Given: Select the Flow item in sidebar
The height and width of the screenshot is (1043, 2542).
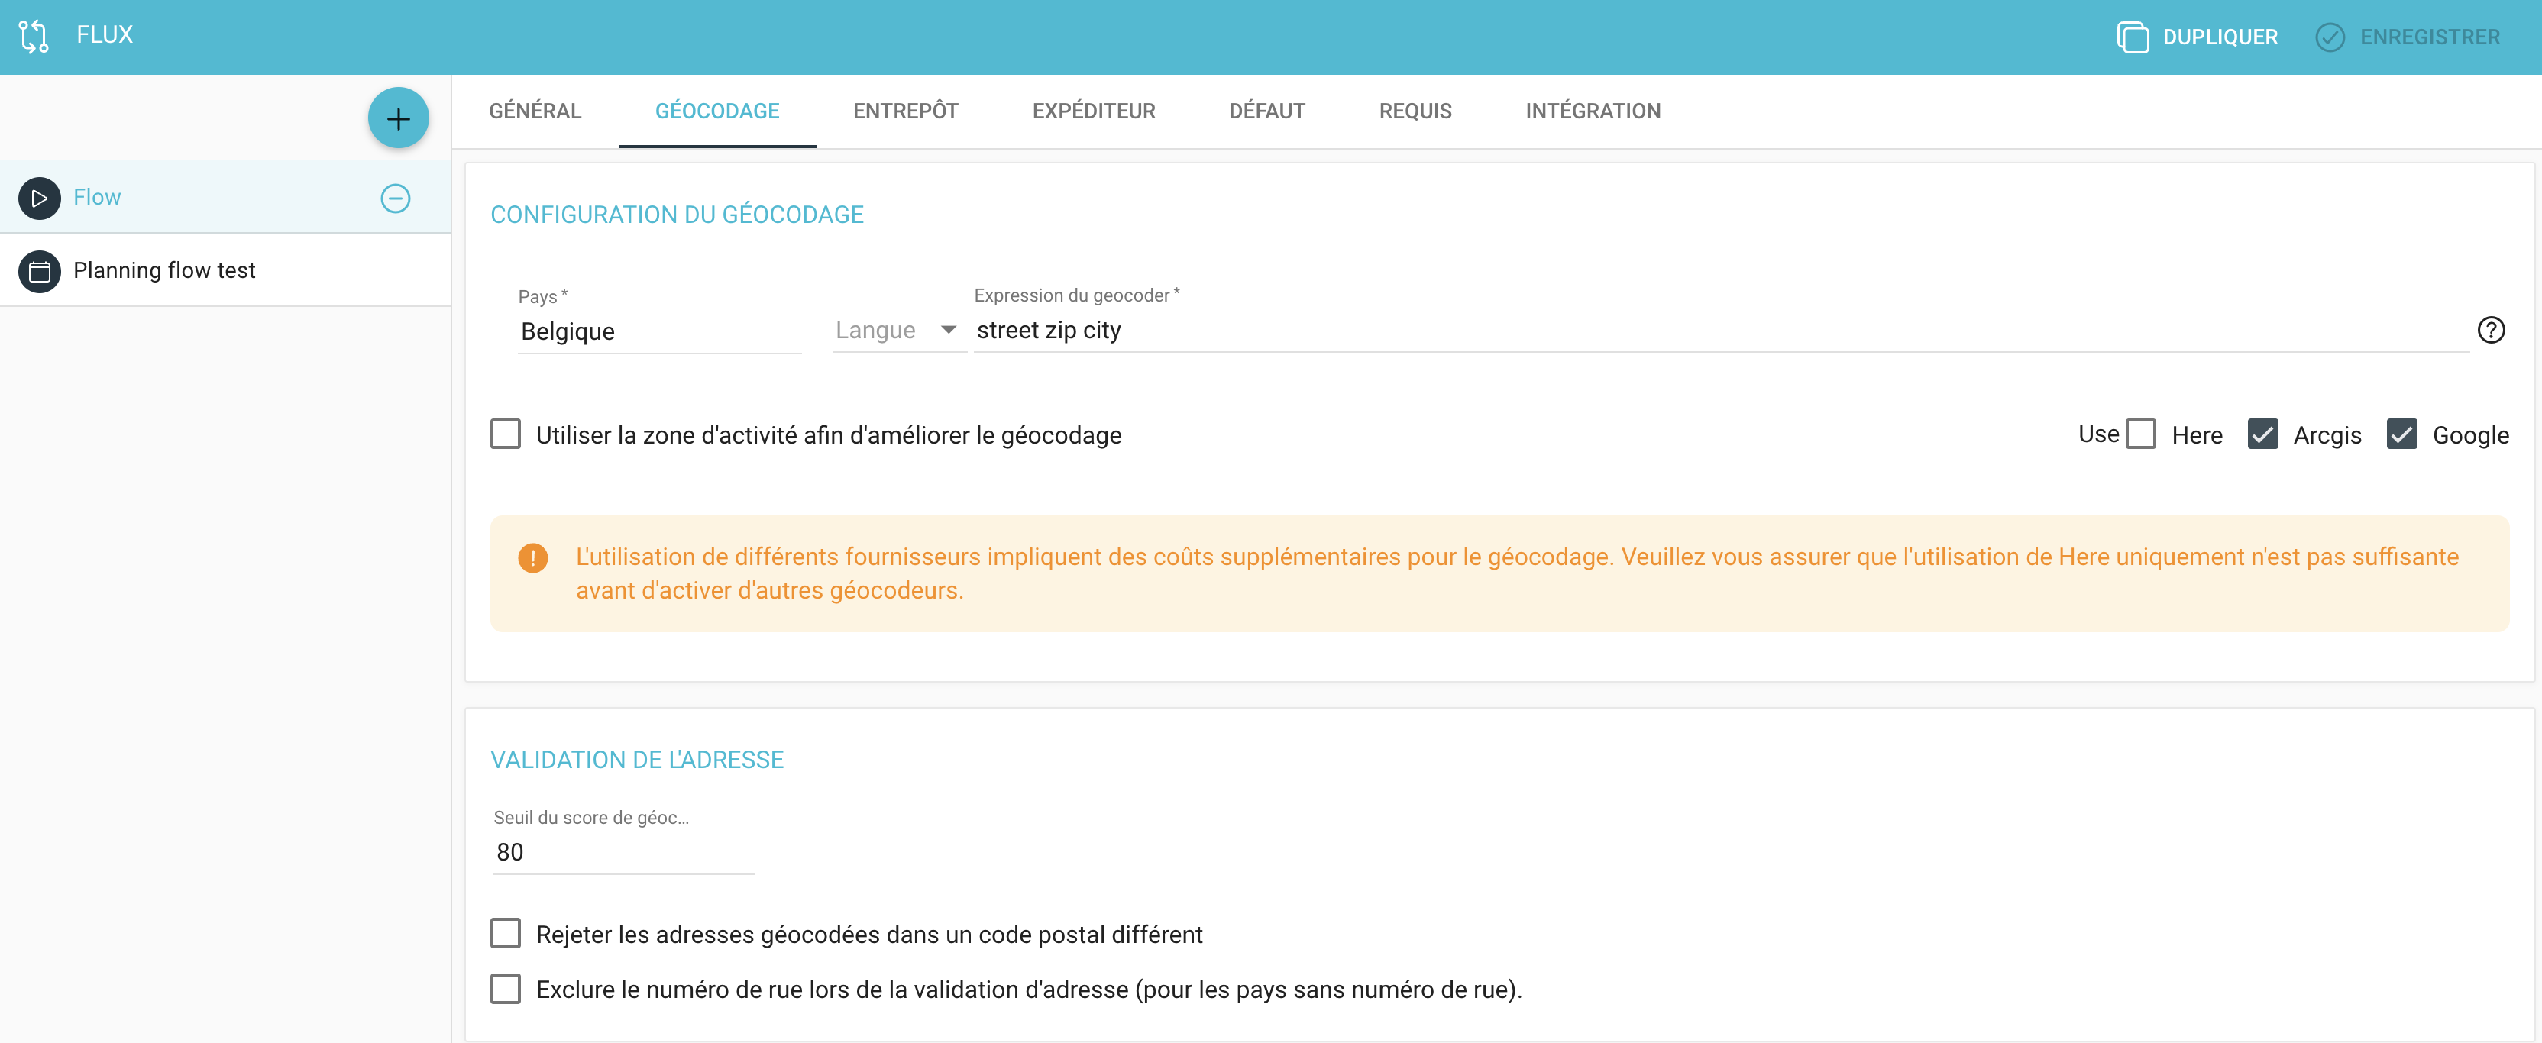Looking at the screenshot, I should [x=226, y=199].
